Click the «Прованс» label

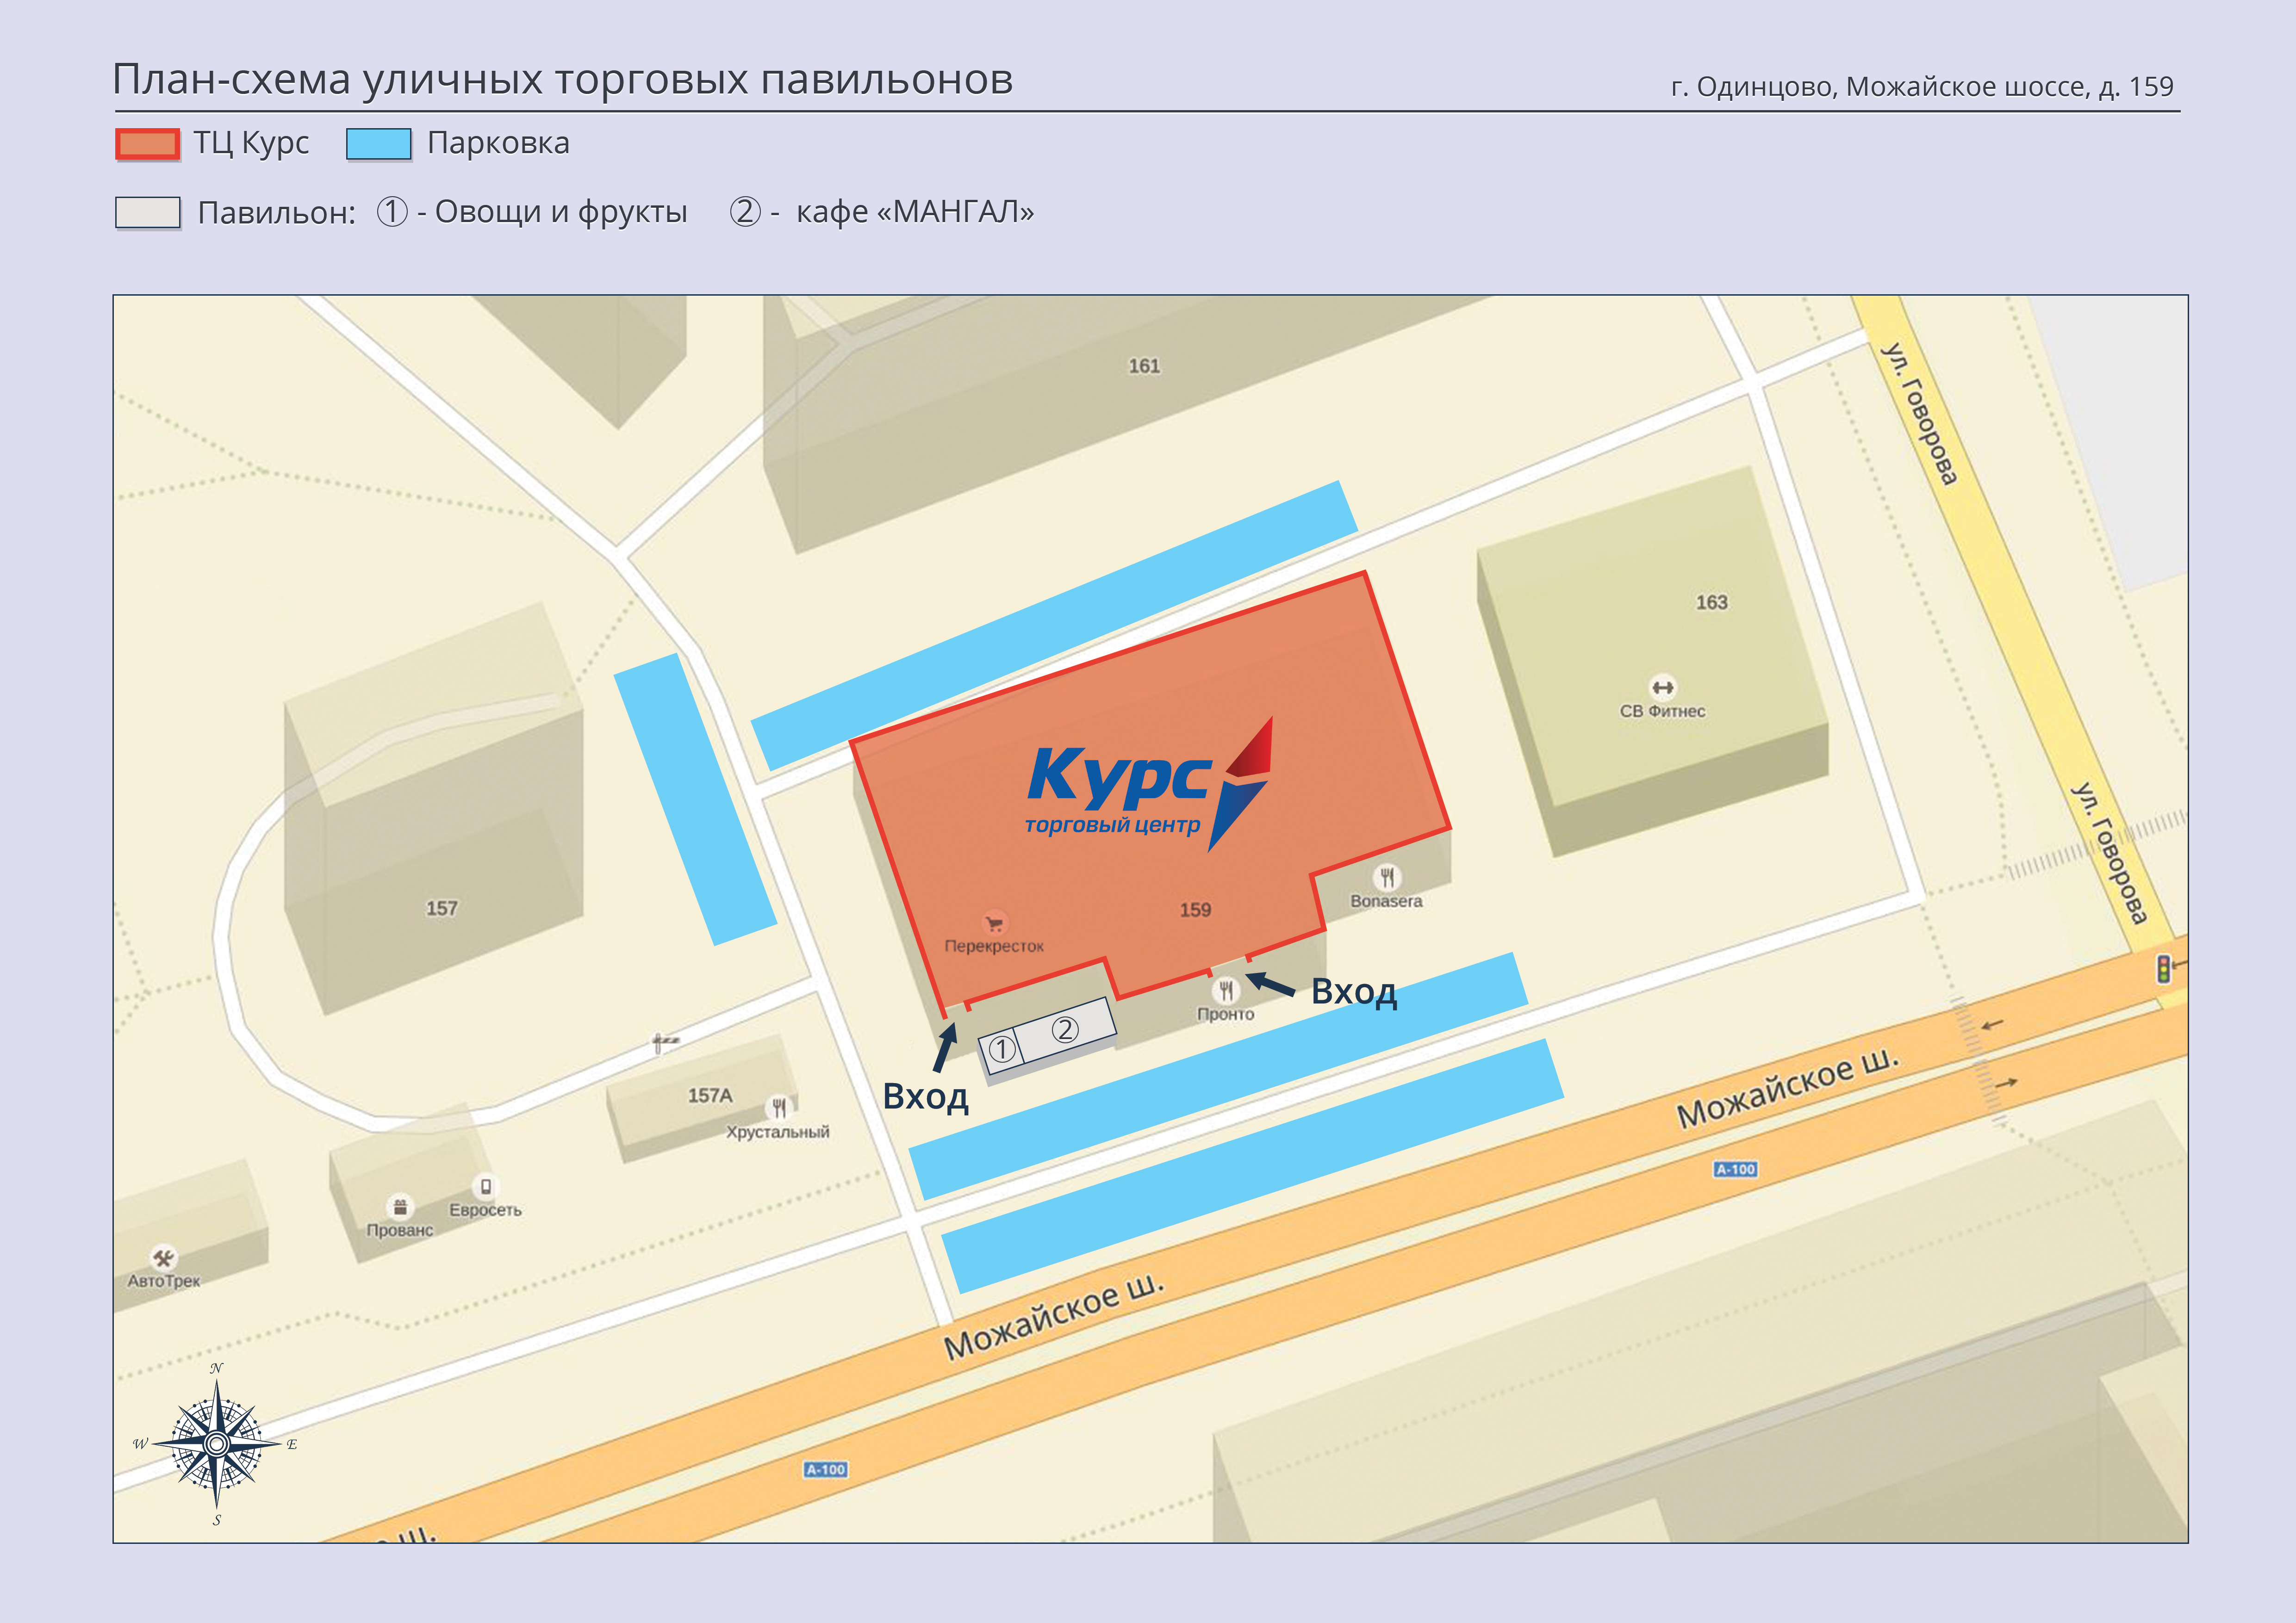click(x=400, y=1230)
